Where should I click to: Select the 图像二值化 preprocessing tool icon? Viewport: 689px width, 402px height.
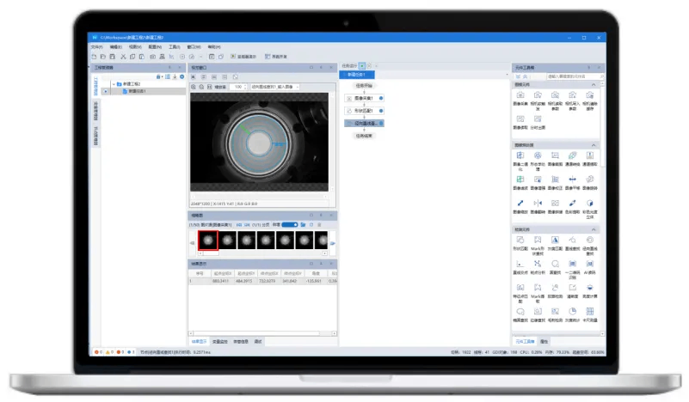click(520, 155)
